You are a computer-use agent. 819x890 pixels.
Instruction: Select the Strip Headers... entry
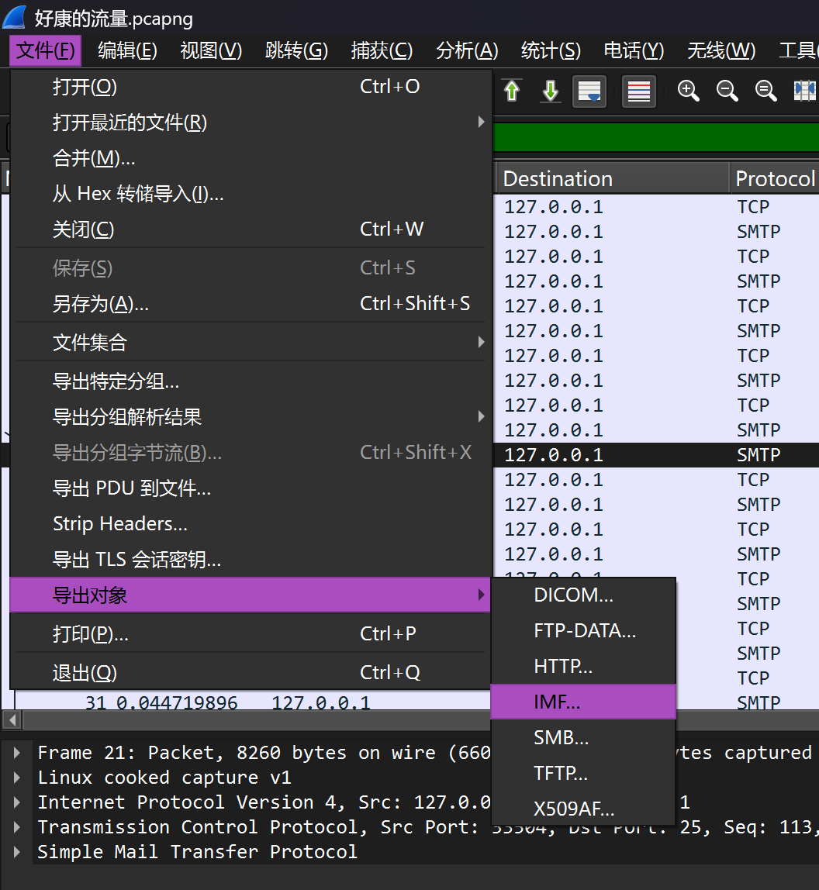(251, 524)
